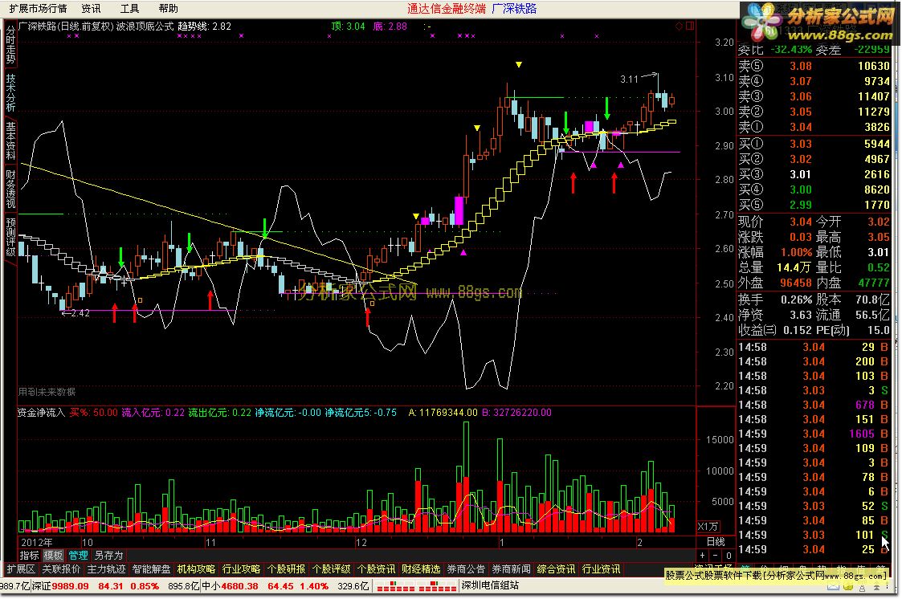This screenshot has height=599, width=902.
Task: Click the minus zoom button beside 日线
Action: (x=715, y=556)
